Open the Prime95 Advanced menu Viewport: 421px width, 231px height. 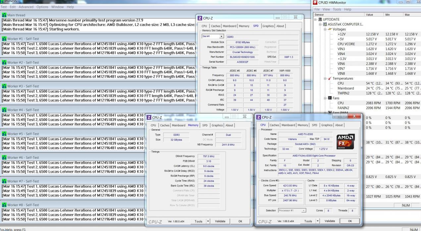26,7
